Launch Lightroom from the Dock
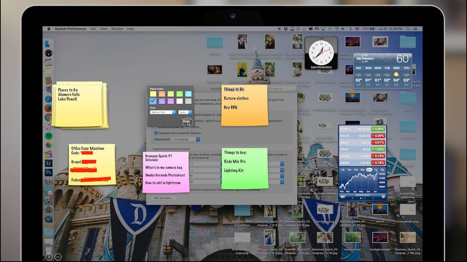467x262 pixels. [49, 163]
